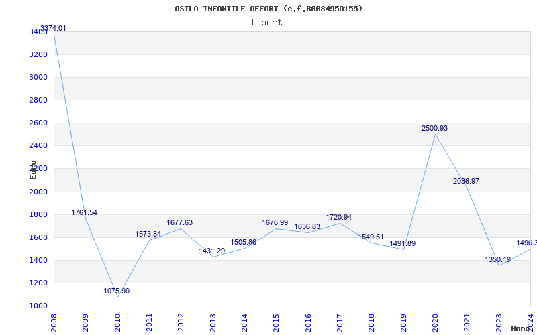Click the Importi subtitle
This screenshot has height=335, width=537.
coord(268,23)
